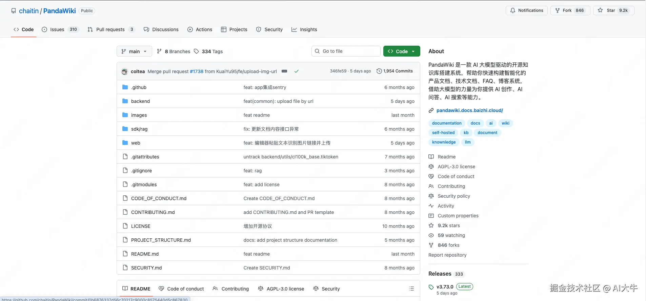Expand commit message ellipsis icon
This screenshot has height=301, width=646.
point(284,71)
